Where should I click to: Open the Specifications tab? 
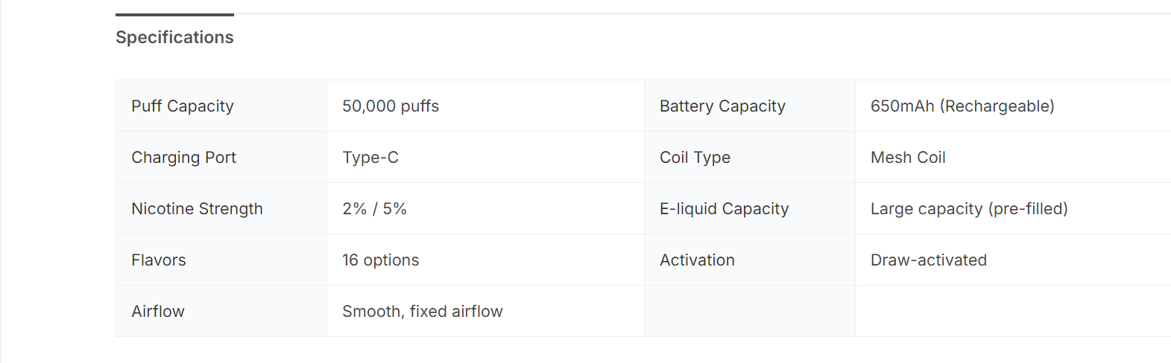[x=174, y=37]
